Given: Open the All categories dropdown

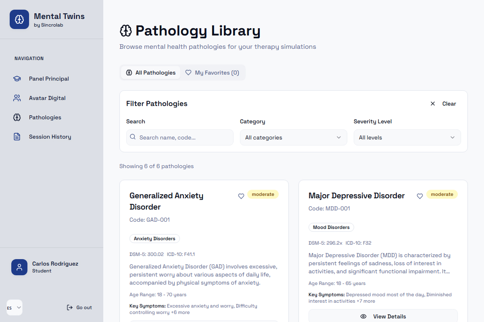Looking at the screenshot, I should [x=293, y=137].
